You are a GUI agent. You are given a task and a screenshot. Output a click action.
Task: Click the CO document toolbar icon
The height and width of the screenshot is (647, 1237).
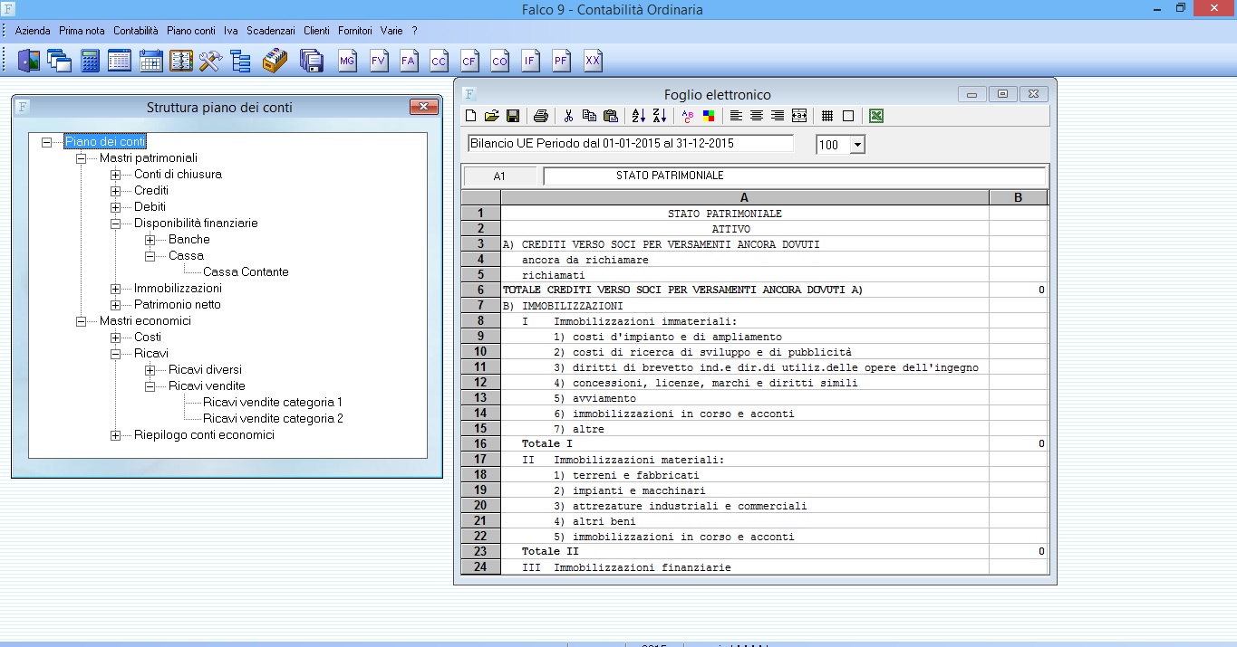click(x=500, y=61)
